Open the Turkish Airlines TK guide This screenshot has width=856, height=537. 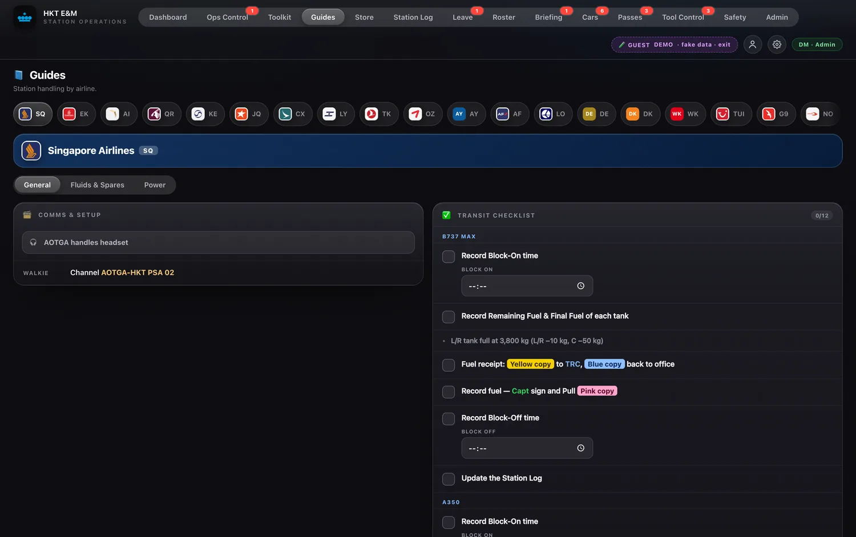click(379, 114)
